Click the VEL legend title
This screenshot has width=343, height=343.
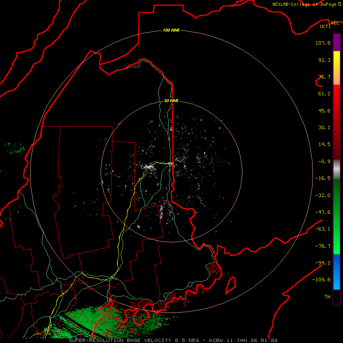point(335,22)
